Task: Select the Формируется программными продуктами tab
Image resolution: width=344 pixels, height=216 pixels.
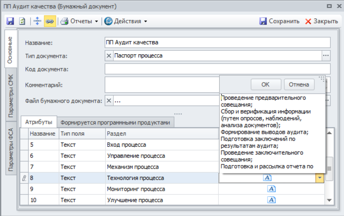Action: (x=115, y=122)
